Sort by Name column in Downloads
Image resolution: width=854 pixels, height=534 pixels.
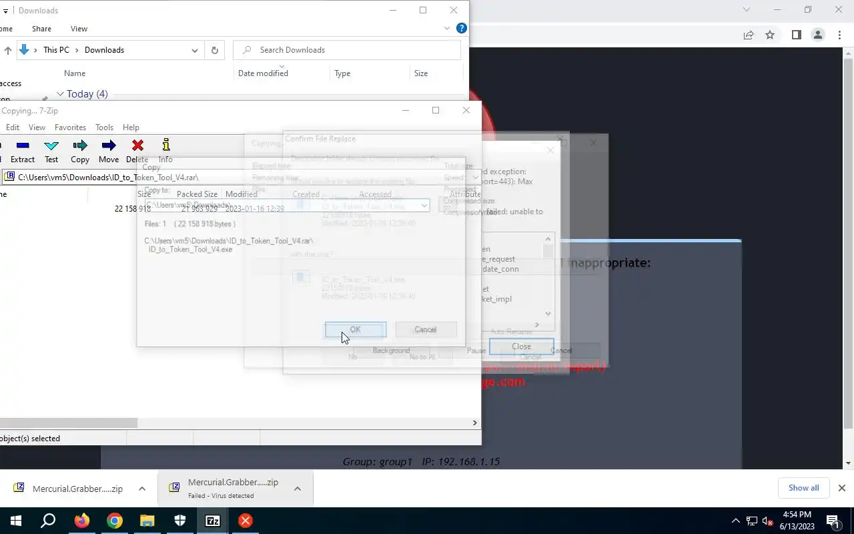point(75,73)
